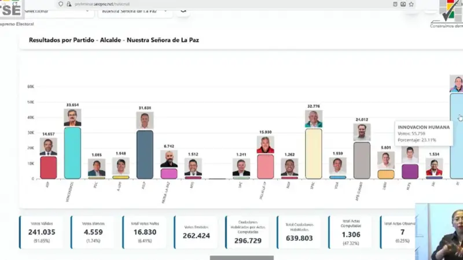This screenshot has height=260, width=463.
Task: Click the candidate photo above the 33.654 bar
Action: pos(72,117)
